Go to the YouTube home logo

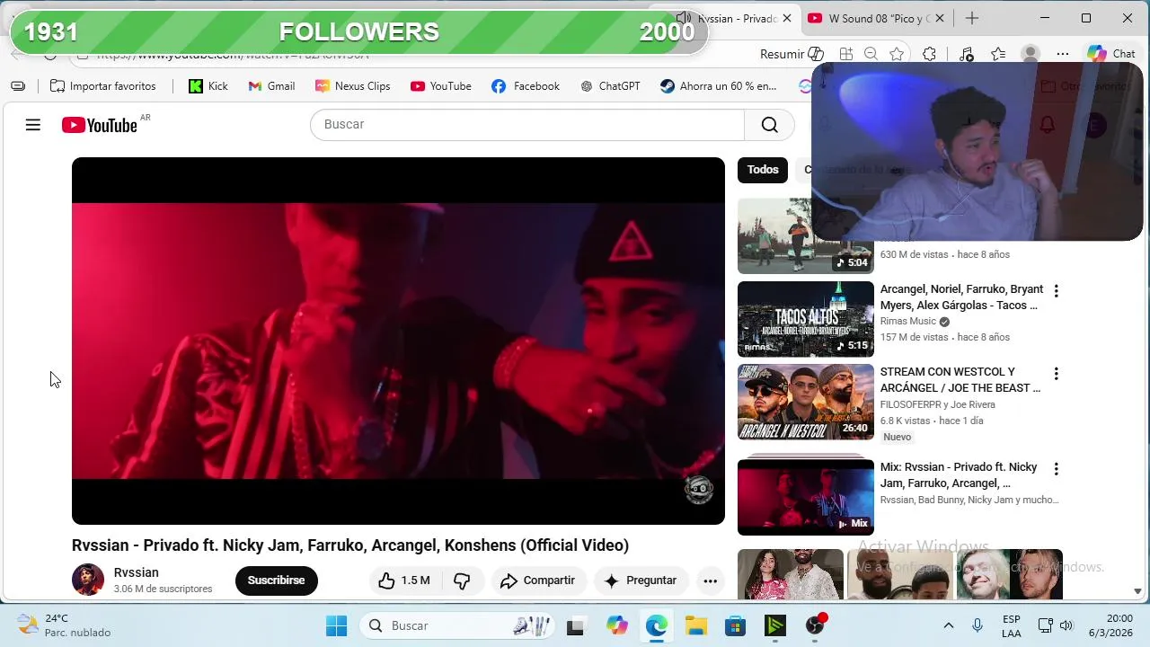coord(100,125)
